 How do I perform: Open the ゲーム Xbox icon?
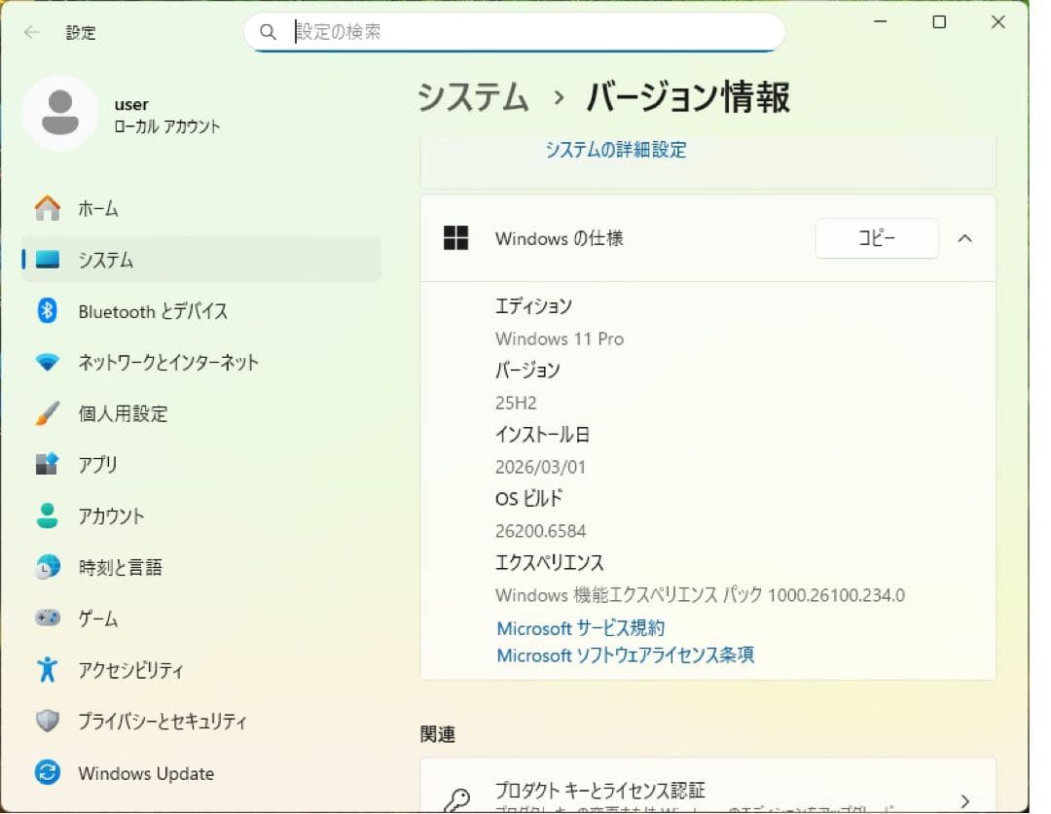coord(47,618)
